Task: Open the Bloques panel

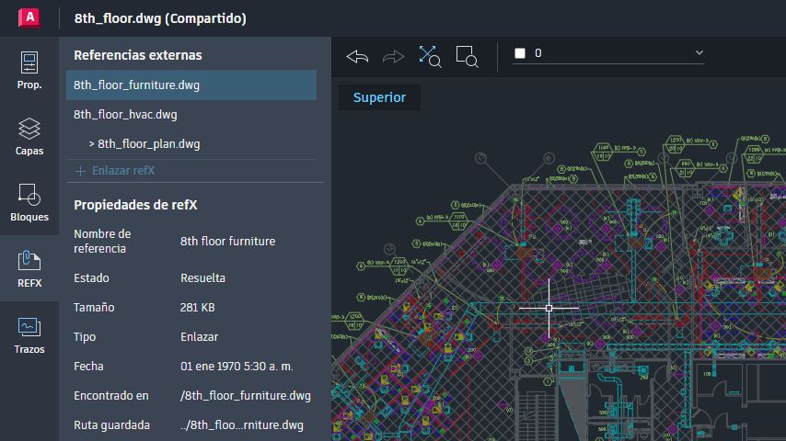Action: click(x=29, y=202)
